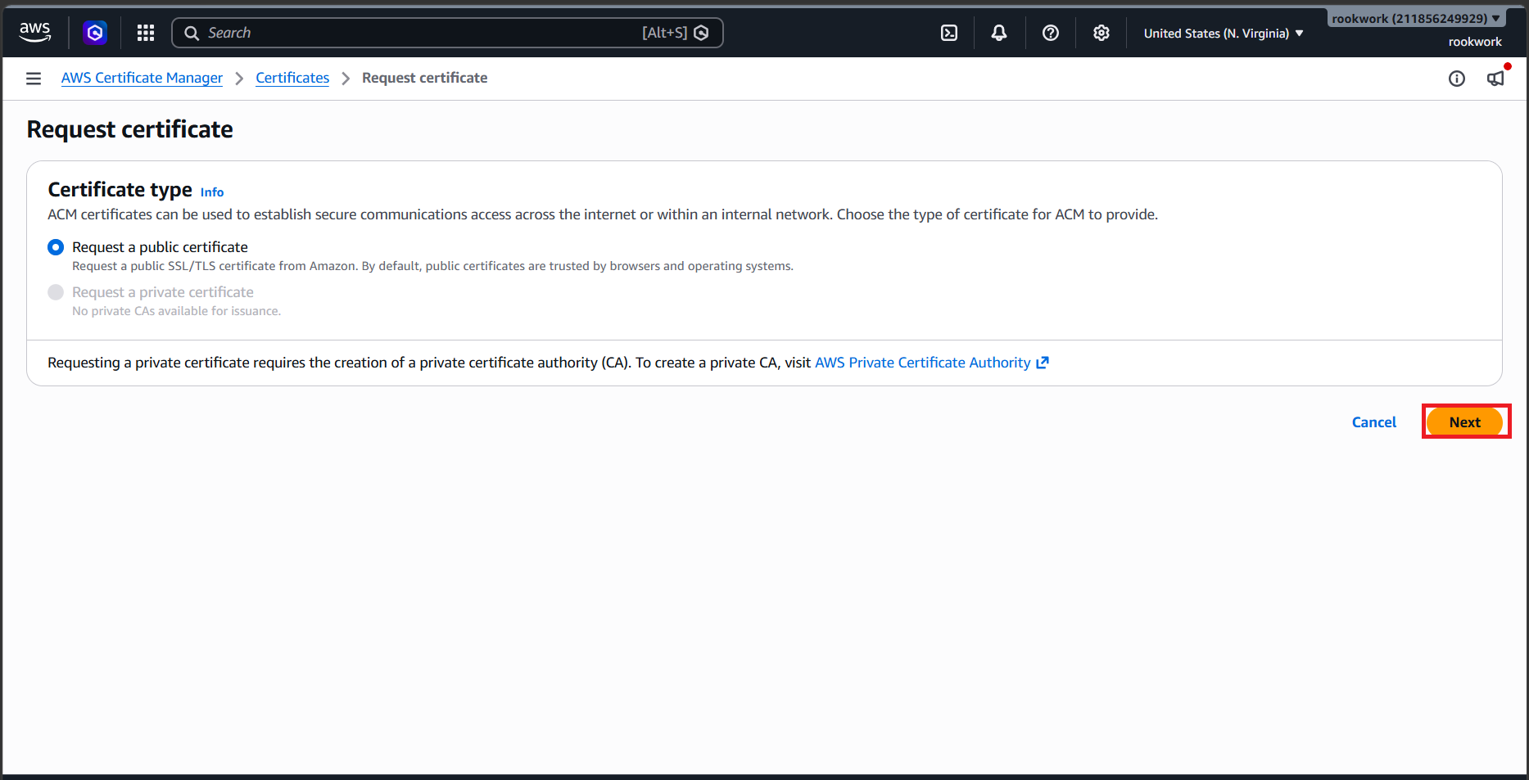
Task: Click the external link icon beside Private Certificate Authority
Action: coord(1043,363)
